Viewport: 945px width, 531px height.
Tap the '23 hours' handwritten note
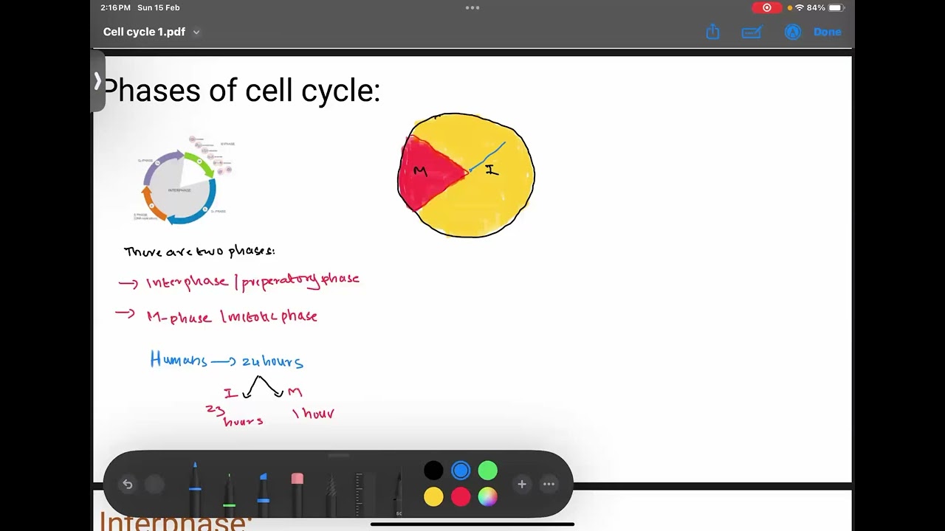[x=234, y=415]
